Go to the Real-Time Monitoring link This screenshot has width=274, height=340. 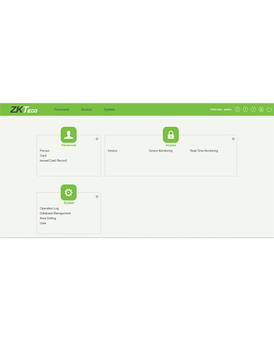(204, 151)
